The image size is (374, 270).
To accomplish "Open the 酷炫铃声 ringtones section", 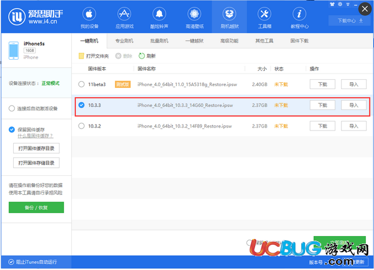I will point(159,18).
